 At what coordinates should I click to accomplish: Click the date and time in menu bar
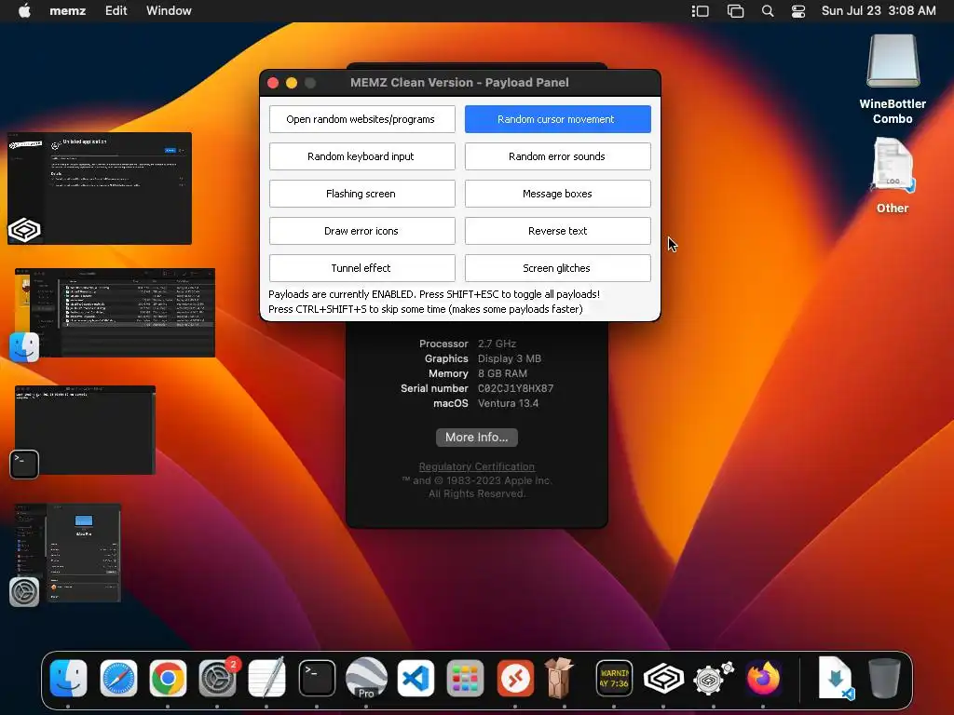[x=878, y=11]
